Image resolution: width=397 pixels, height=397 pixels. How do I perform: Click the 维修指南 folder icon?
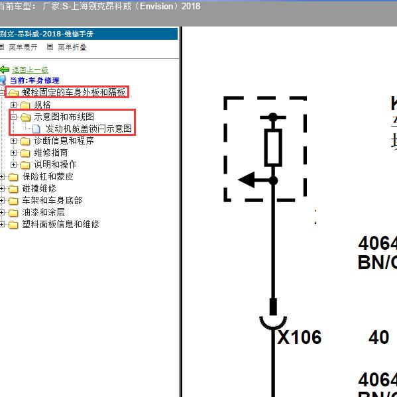pos(25,153)
